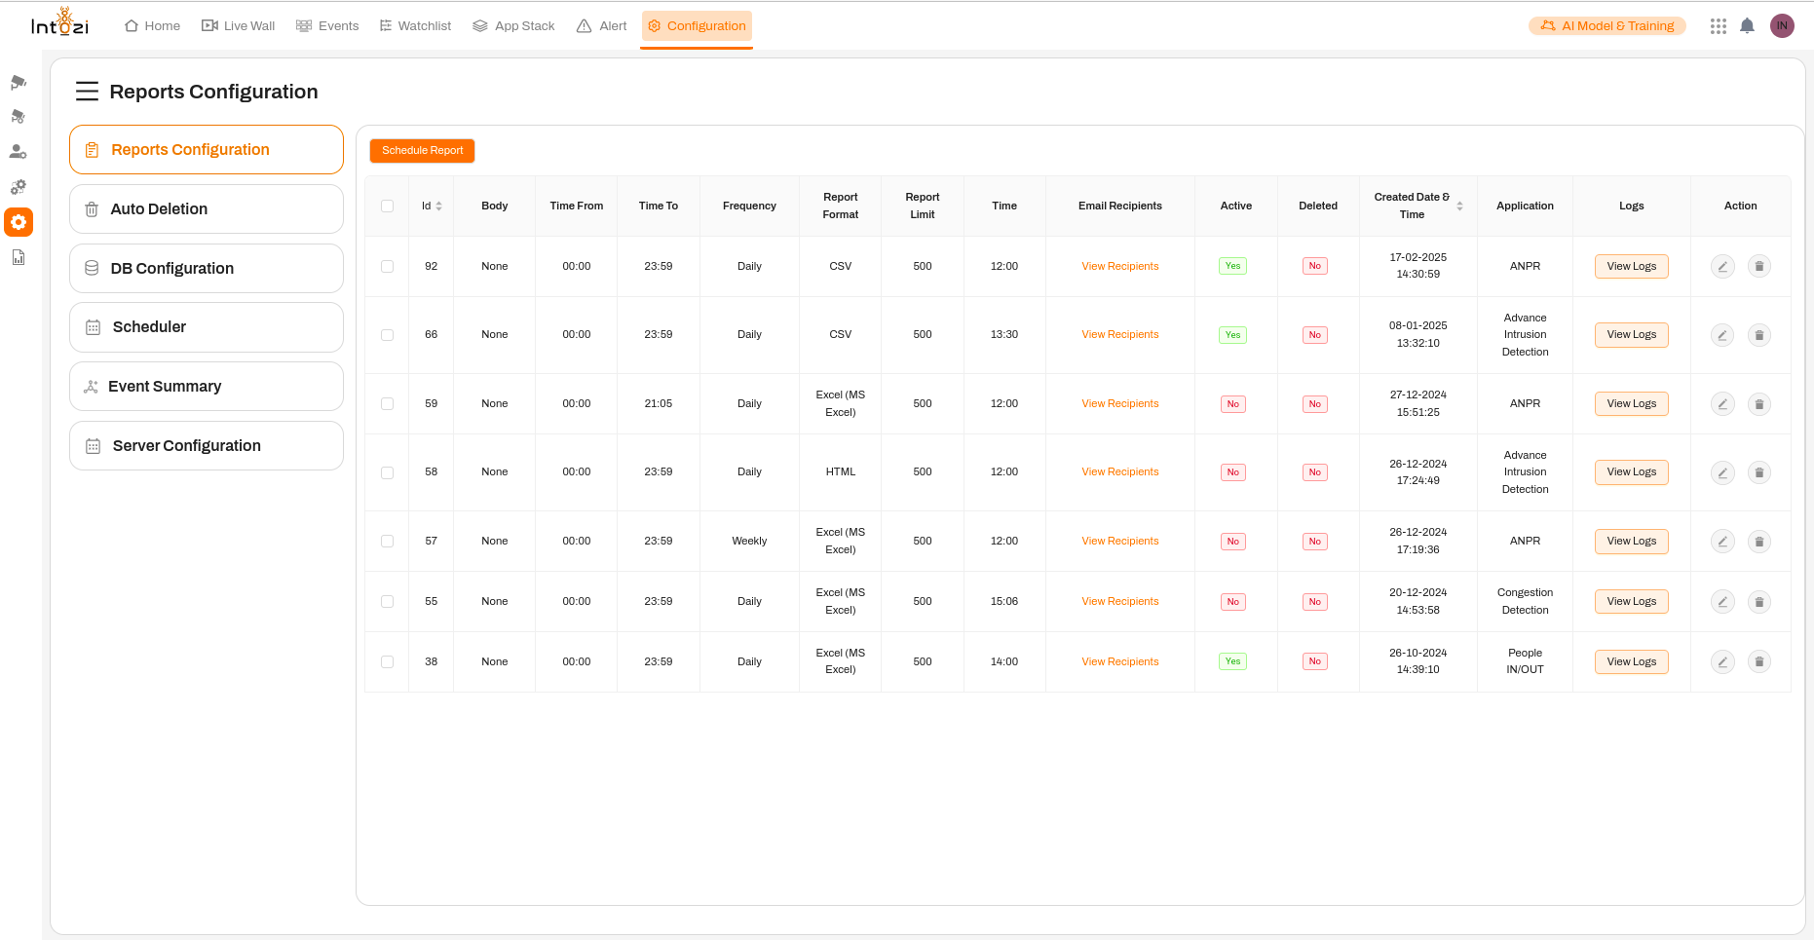Select the highlighted orange configuration sidebar icon
The width and height of the screenshot is (1814, 940).
click(19, 222)
